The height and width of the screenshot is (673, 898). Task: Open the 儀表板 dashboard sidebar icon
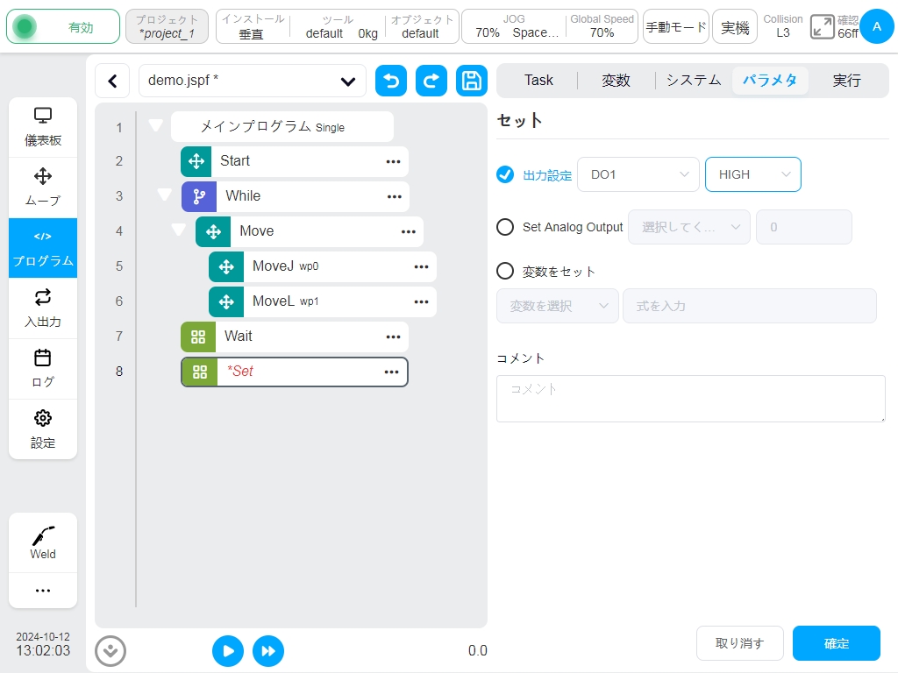point(43,127)
